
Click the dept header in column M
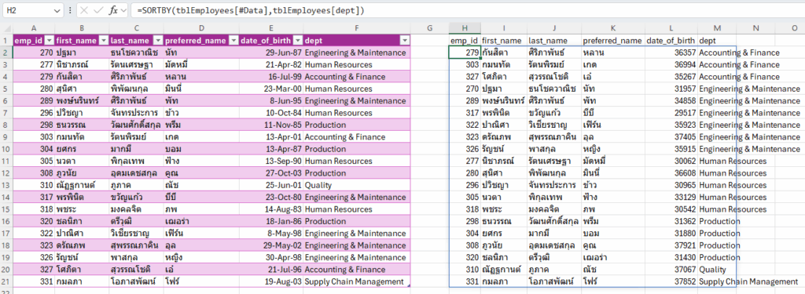coord(717,41)
